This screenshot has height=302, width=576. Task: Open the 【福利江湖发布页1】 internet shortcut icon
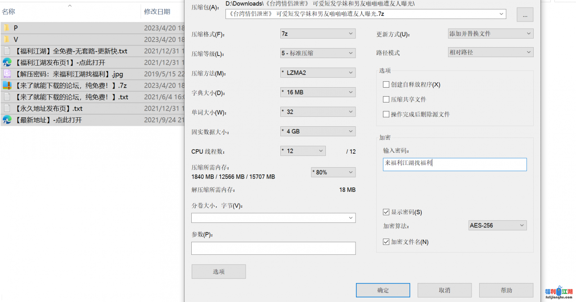(7, 62)
